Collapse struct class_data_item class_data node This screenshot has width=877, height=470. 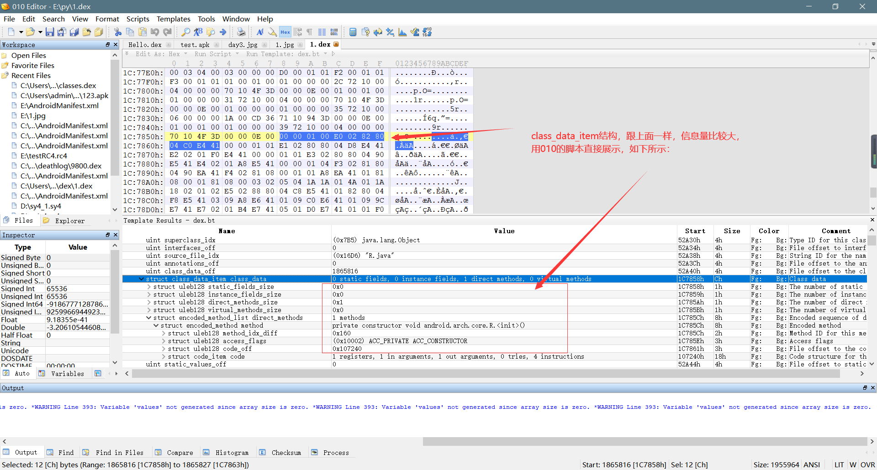tap(142, 279)
